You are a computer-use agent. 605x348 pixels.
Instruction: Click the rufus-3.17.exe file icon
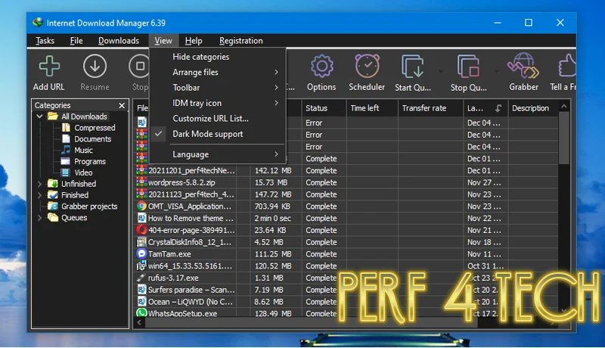141,278
